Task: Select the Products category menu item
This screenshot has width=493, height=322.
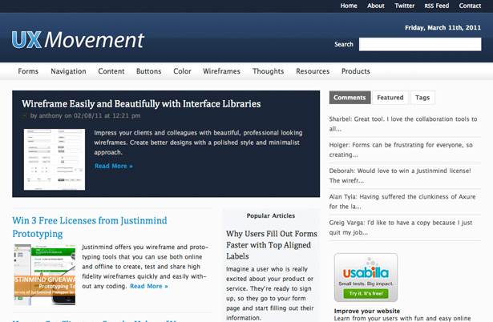Action: click(356, 71)
